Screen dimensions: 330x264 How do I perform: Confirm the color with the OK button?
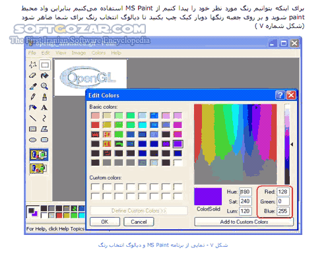pyautogui.click(x=105, y=222)
